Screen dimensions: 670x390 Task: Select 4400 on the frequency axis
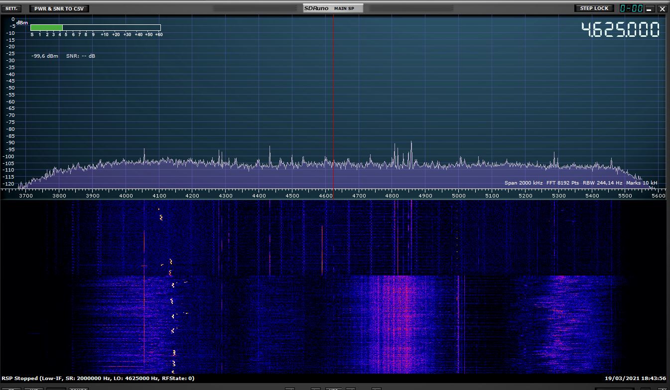[259, 196]
